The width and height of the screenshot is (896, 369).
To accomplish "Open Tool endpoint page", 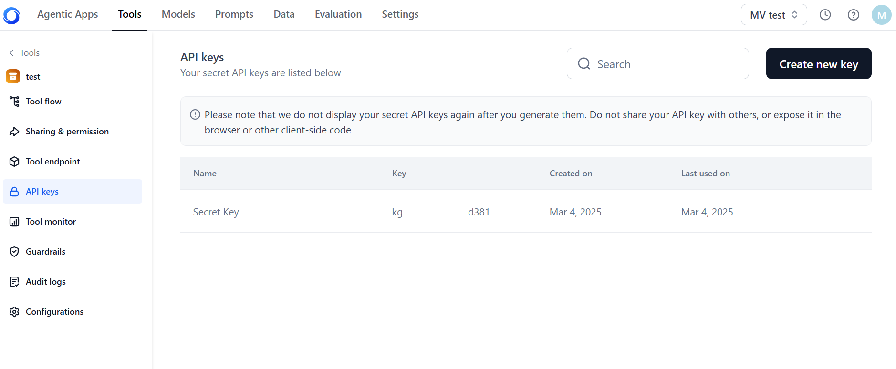I will [x=73, y=162].
